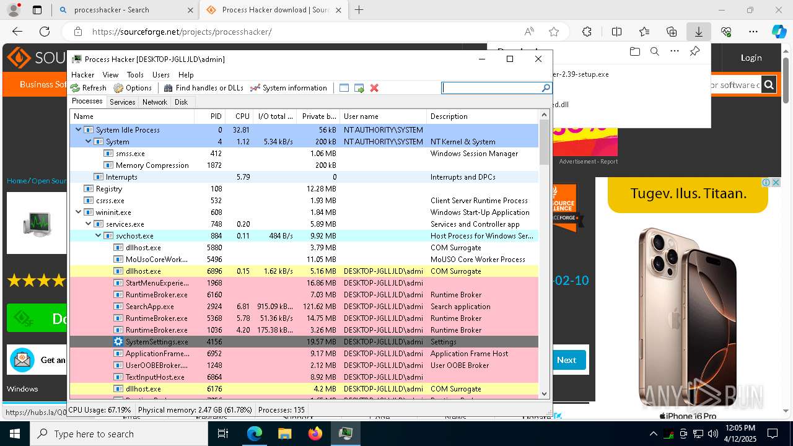Click Login on SourceForge page
This screenshot has height=446, width=793.
coord(751,58)
